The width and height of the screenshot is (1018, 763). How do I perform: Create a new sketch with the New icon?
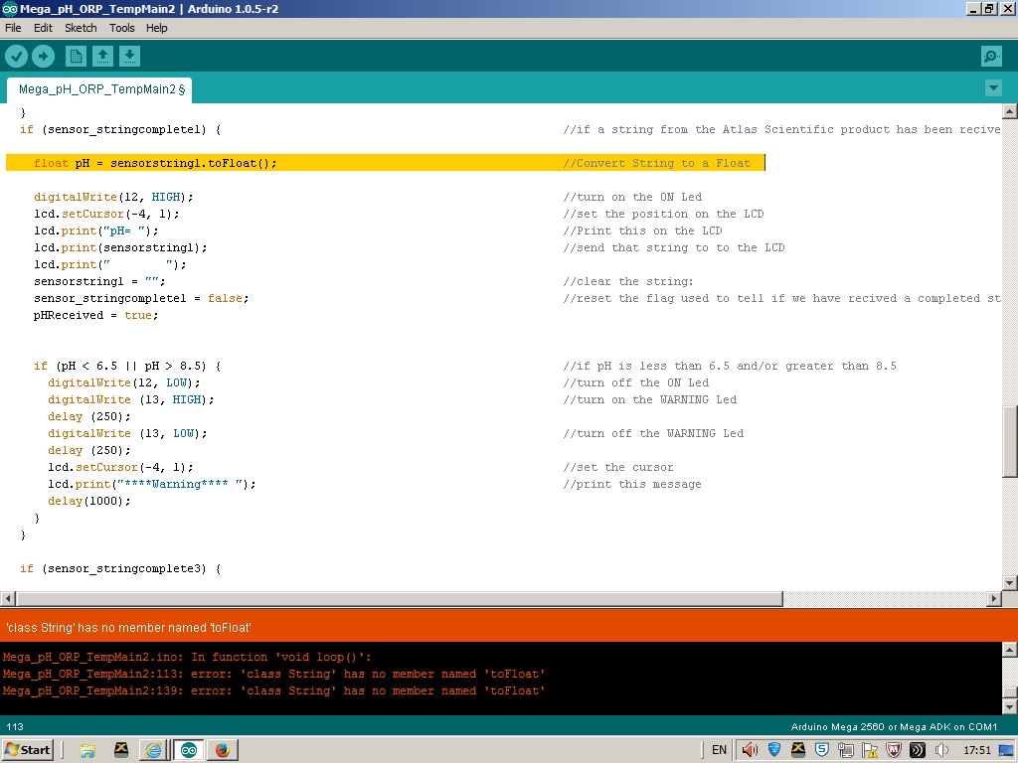pyautogui.click(x=76, y=57)
